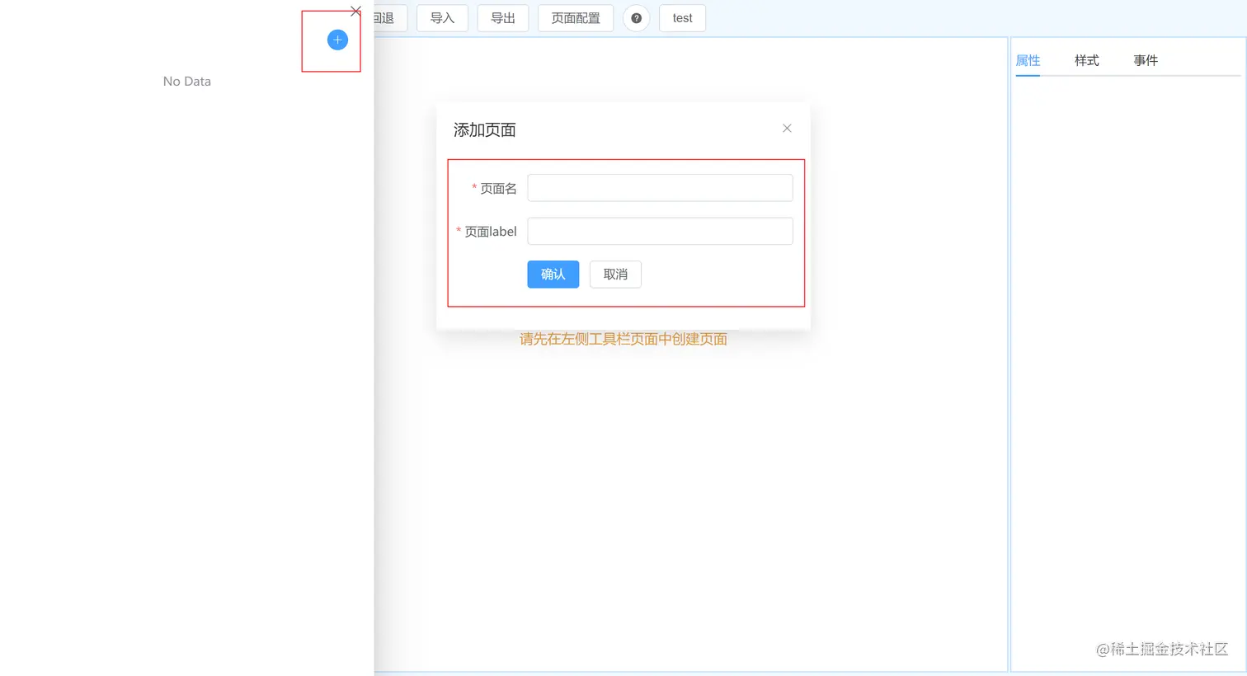Click the 请先在左侧工具栏页面中创建页面 hint text
This screenshot has height=676, width=1247.
pos(622,339)
